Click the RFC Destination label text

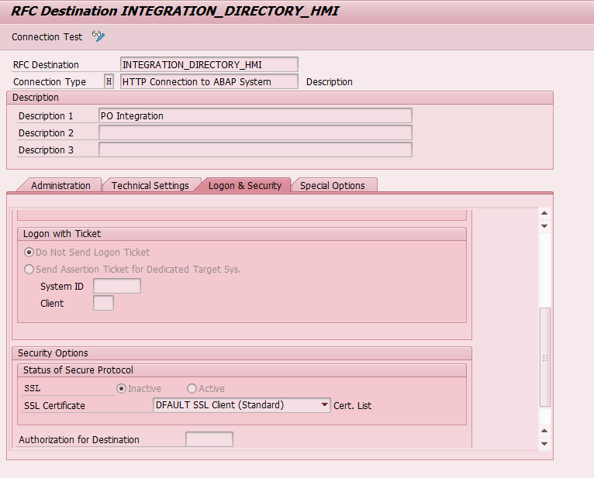(x=46, y=65)
